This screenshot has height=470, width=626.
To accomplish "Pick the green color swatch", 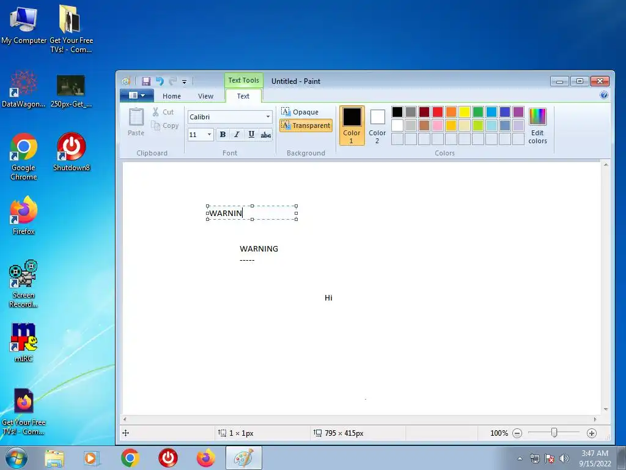I will [x=478, y=112].
